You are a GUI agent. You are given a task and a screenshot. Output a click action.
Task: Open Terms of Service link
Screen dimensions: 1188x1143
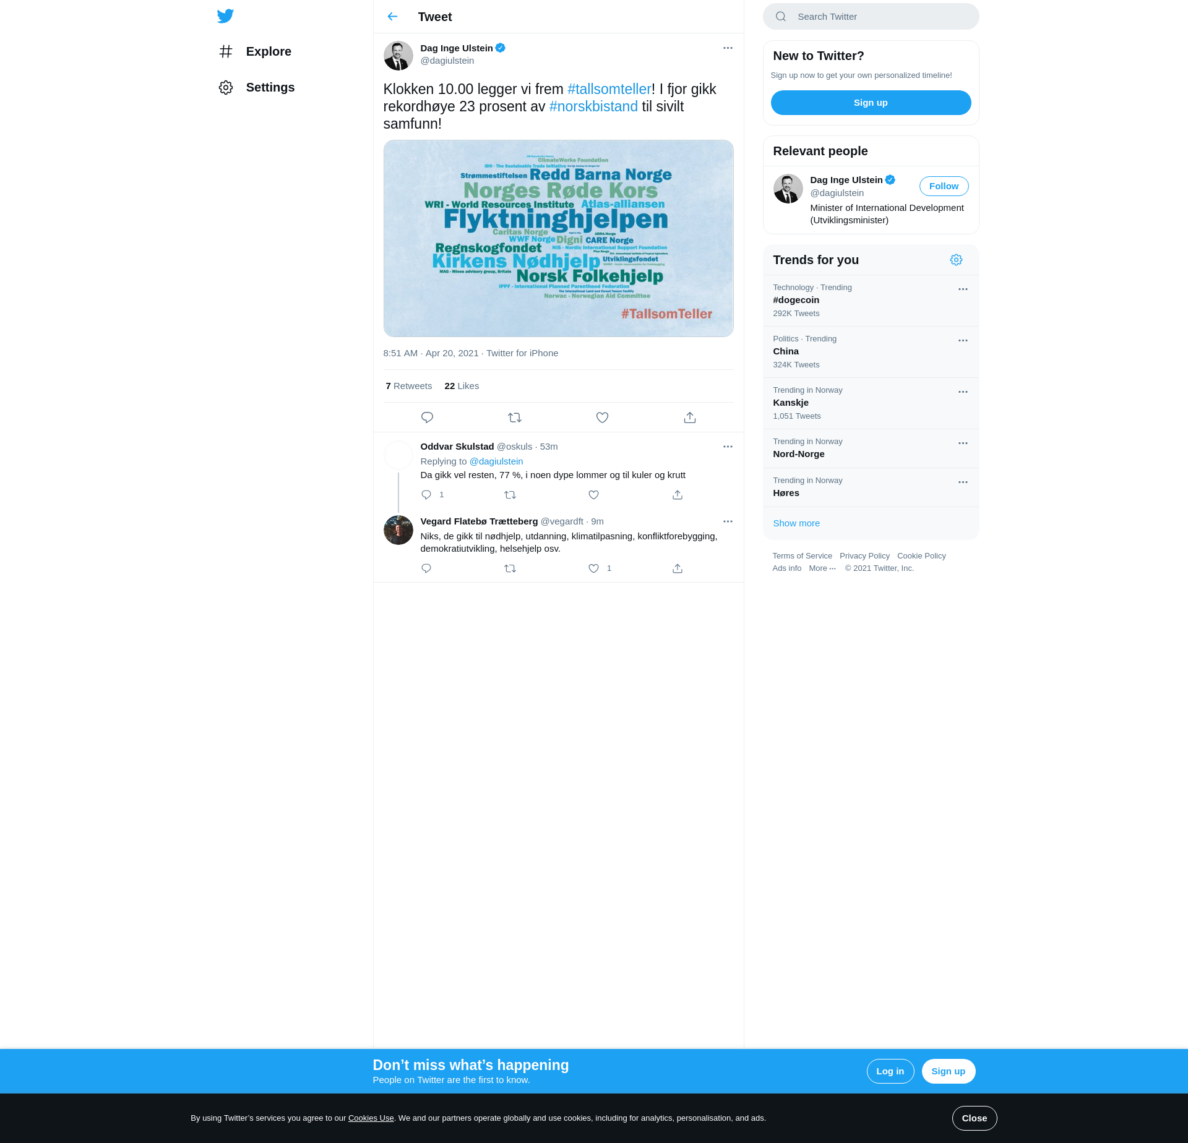pyautogui.click(x=802, y=556)
